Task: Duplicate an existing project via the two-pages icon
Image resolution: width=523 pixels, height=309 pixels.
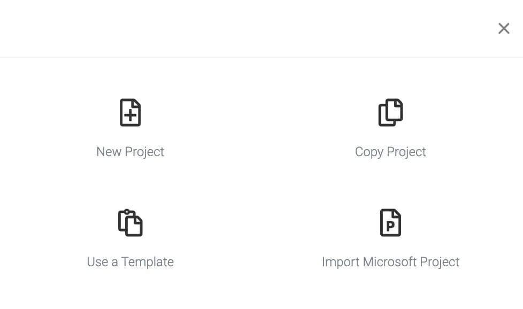Action: click(390, 113)
